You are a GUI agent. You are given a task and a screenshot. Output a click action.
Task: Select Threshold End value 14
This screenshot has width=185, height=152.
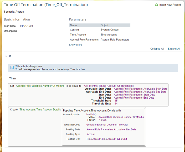(116, 104)
